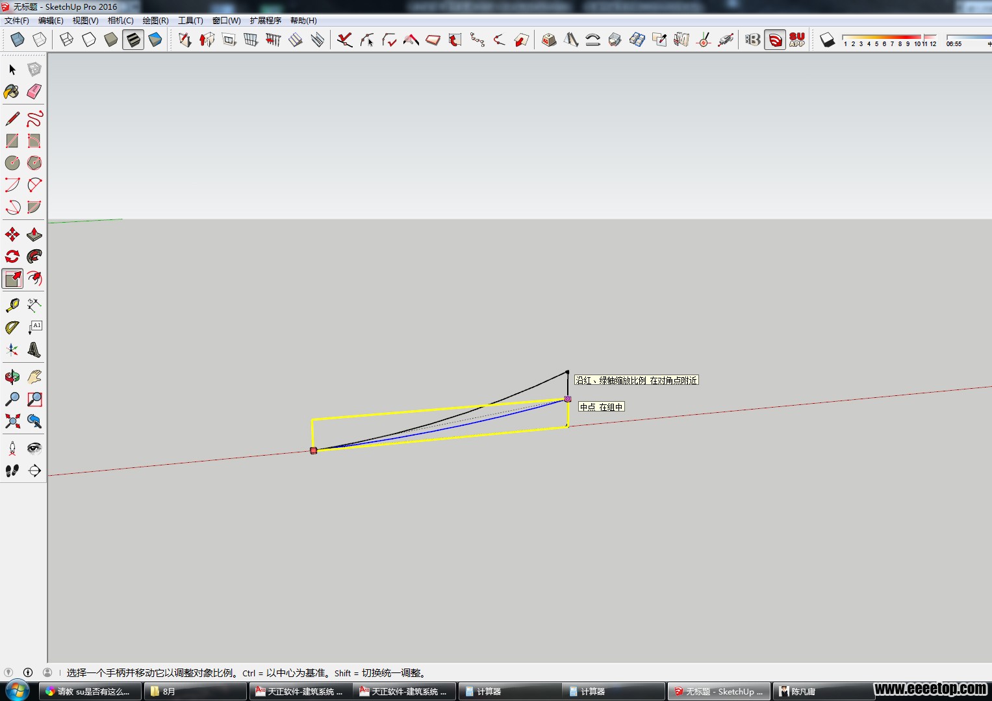Screen dimensions: 992x701
Task: Click the red scale grip on the model
Action: (313, 450)
